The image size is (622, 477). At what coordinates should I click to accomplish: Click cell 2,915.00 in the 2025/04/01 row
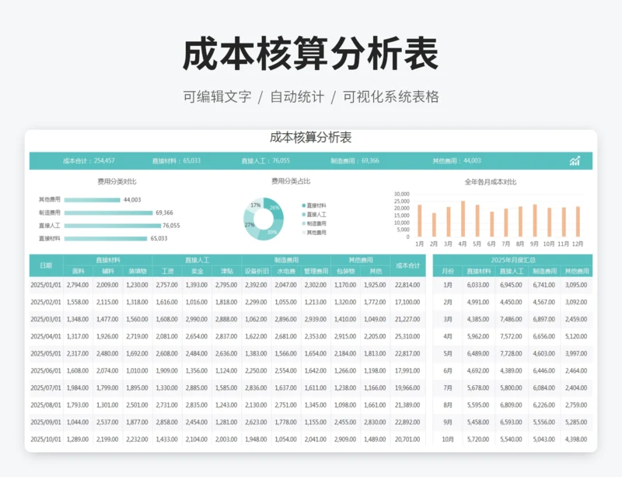[x=345, y=336]
